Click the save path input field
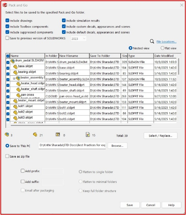Screen dimensions: 186x215 click(72, 145)
